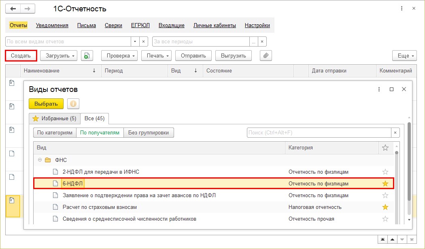This screenshot has height=249, width=425.
Task: Switch grouping to По получателям
Action: coord(100,133)
